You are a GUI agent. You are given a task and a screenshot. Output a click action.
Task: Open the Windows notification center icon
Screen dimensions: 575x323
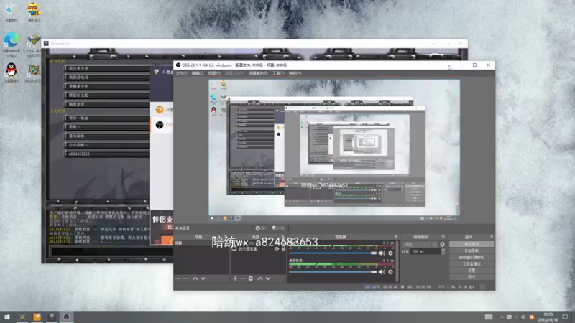(565, 317)
